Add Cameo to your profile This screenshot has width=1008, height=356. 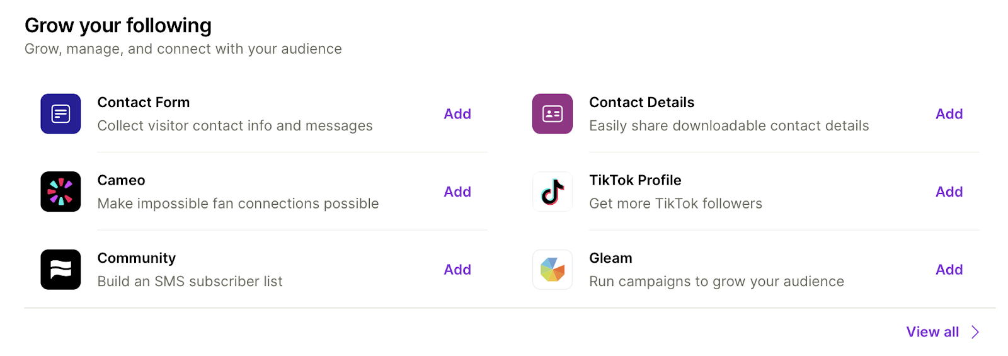click(x=457, y=192)
